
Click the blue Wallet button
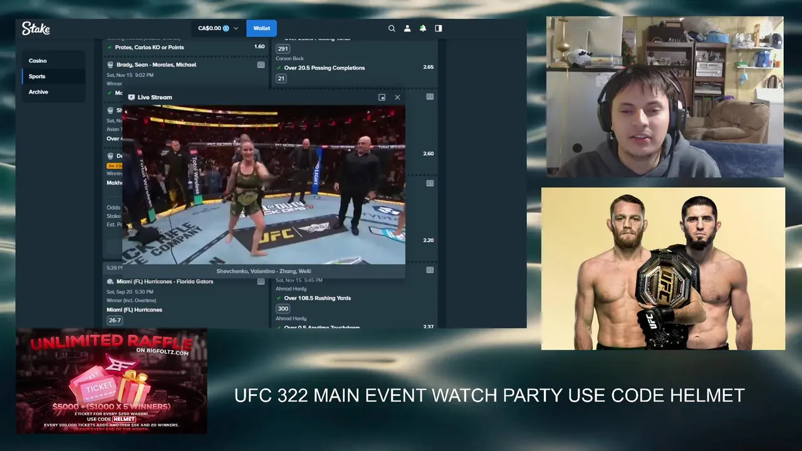[261, 28]
